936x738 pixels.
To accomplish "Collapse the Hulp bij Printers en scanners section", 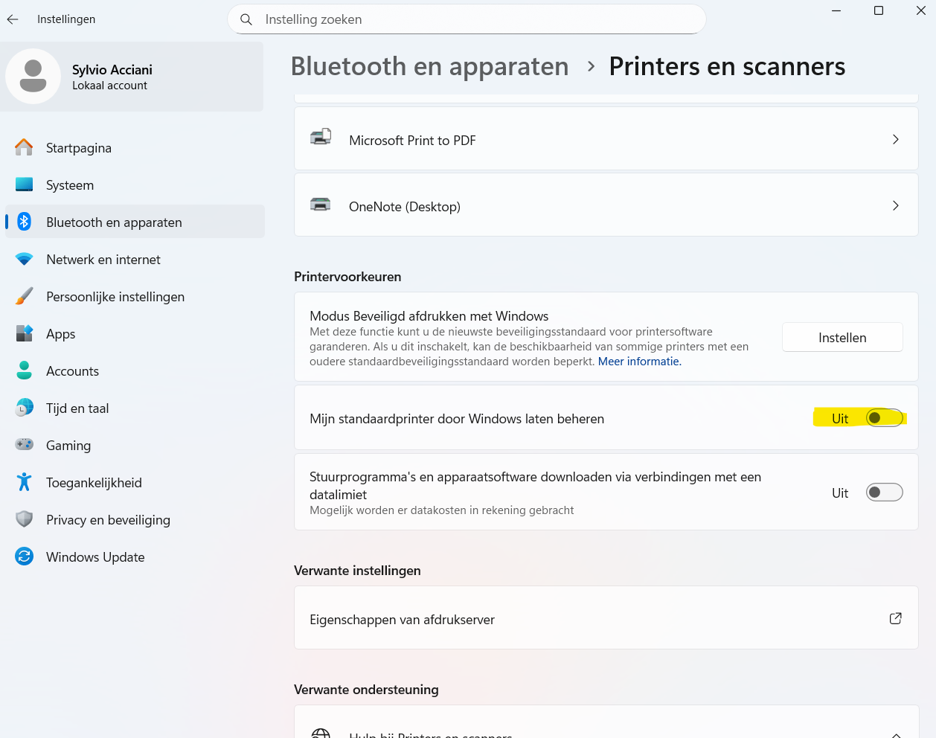I will (x=896, y=734).
